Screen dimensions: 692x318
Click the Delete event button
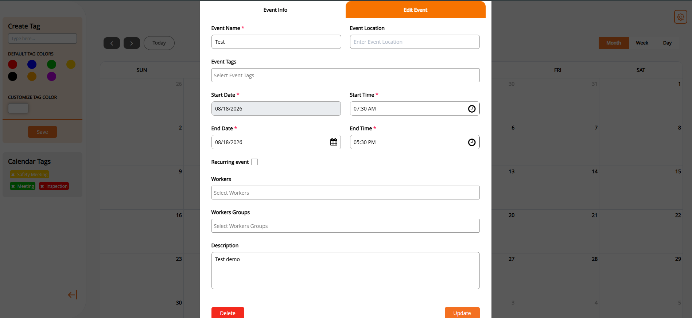[x=228, y=313]
